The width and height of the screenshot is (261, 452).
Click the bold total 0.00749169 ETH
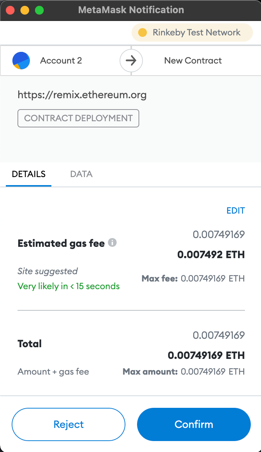[206, 355]
